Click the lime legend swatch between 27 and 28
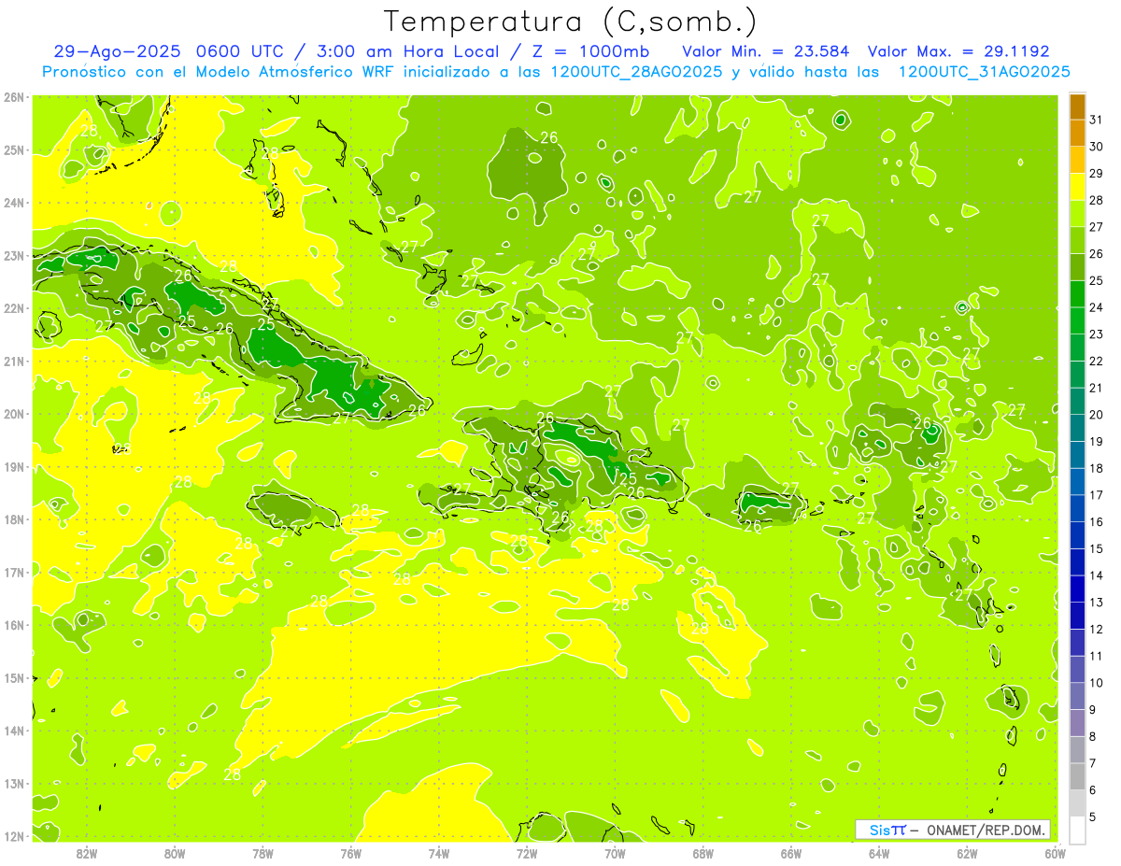 pos(1077,214)
